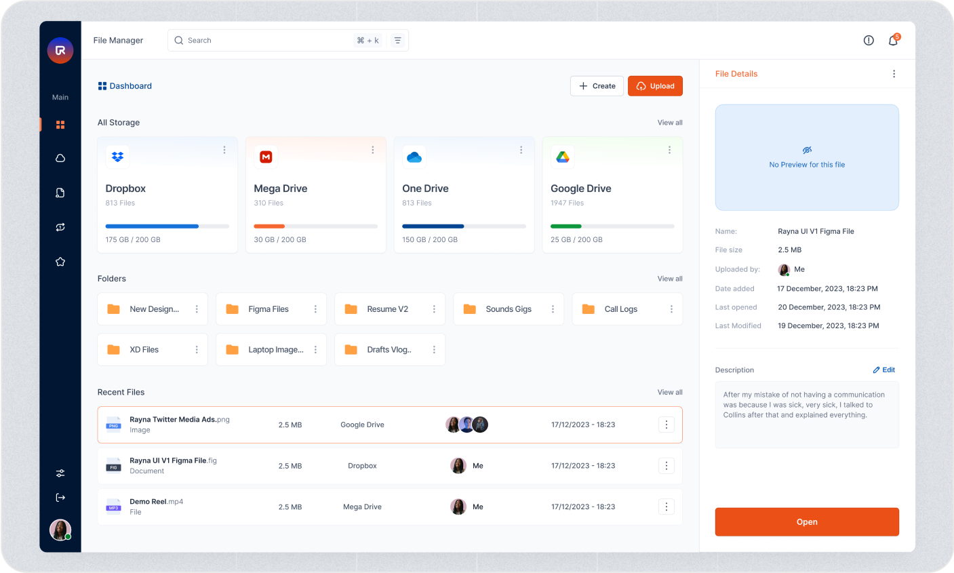Open Dropbox card three-dot menu

[224, 150]
